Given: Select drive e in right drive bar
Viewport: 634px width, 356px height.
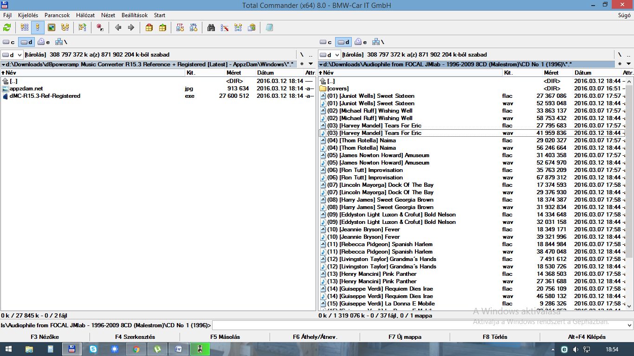Looking at the screenshot, I should click(361, 42).
